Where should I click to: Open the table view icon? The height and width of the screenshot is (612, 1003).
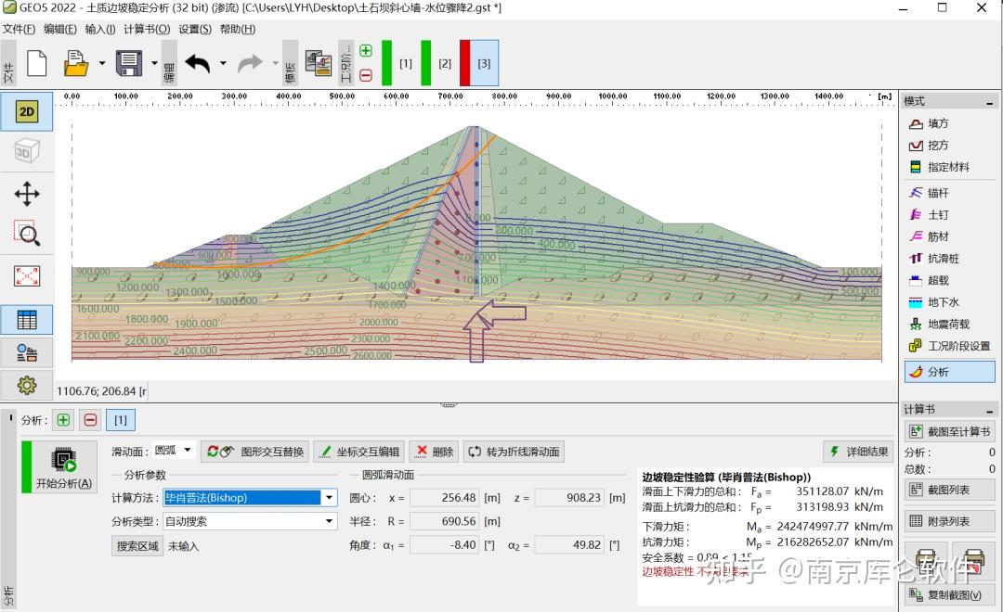click(x=26, y=319)
